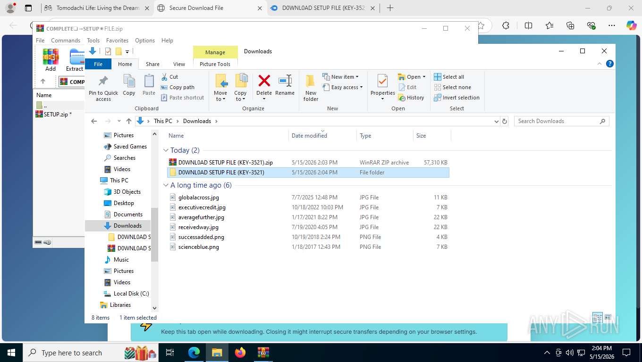
Task: Expand the address bar history dropdown
Action: coord(496,121)
